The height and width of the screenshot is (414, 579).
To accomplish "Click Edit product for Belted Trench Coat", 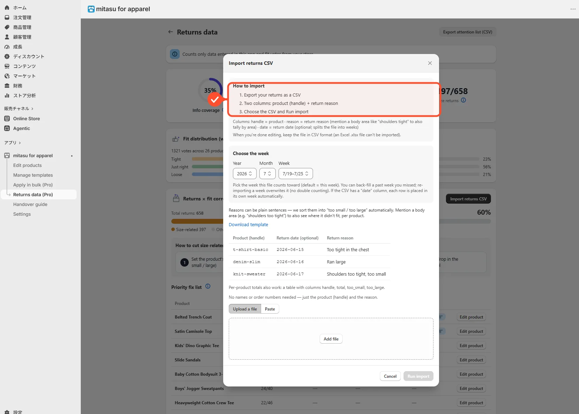I will click(471, 317).
